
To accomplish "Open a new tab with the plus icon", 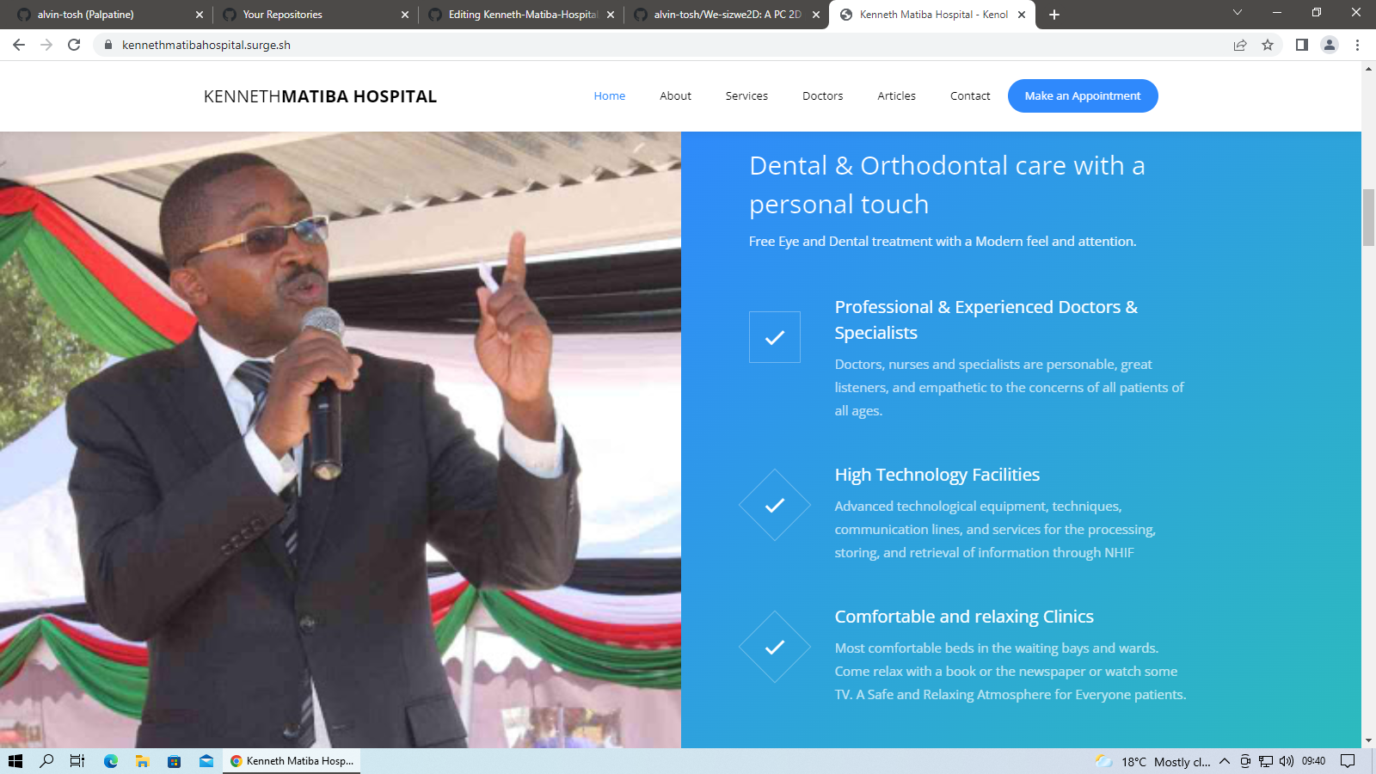I will (x=1054, y=15).
